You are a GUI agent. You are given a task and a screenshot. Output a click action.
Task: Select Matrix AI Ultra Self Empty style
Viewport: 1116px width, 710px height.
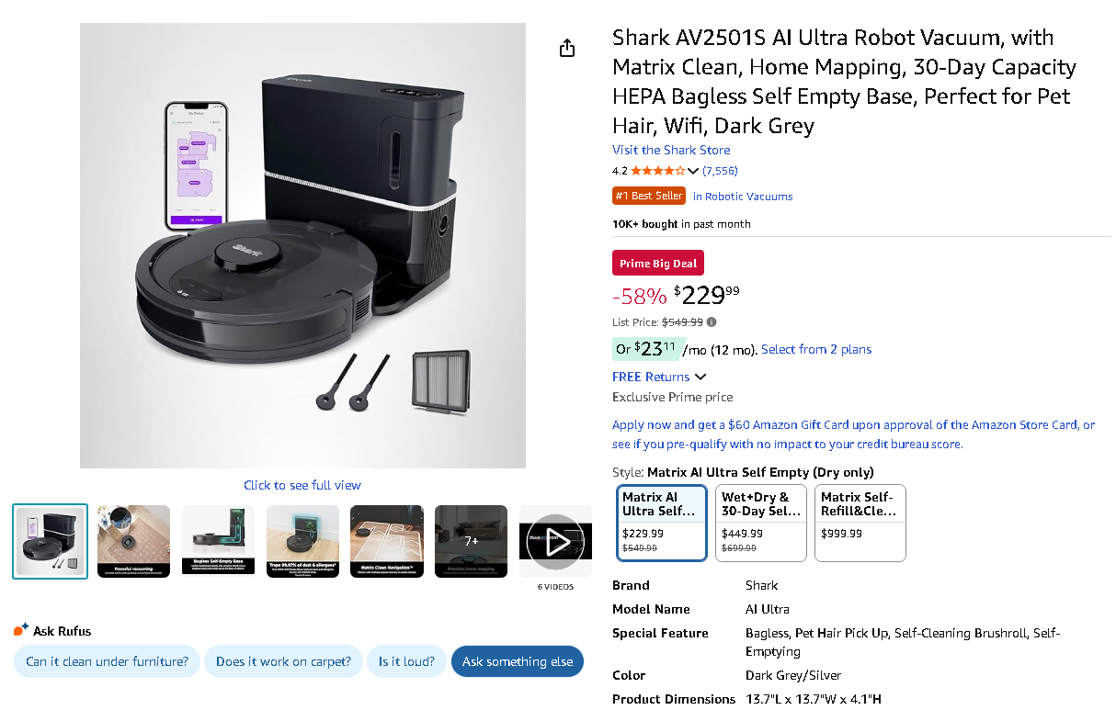pos(662,523)
